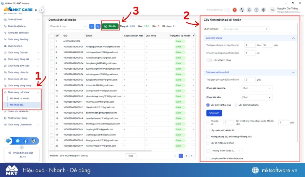Click the NG user avatar

tap(272, 10)
